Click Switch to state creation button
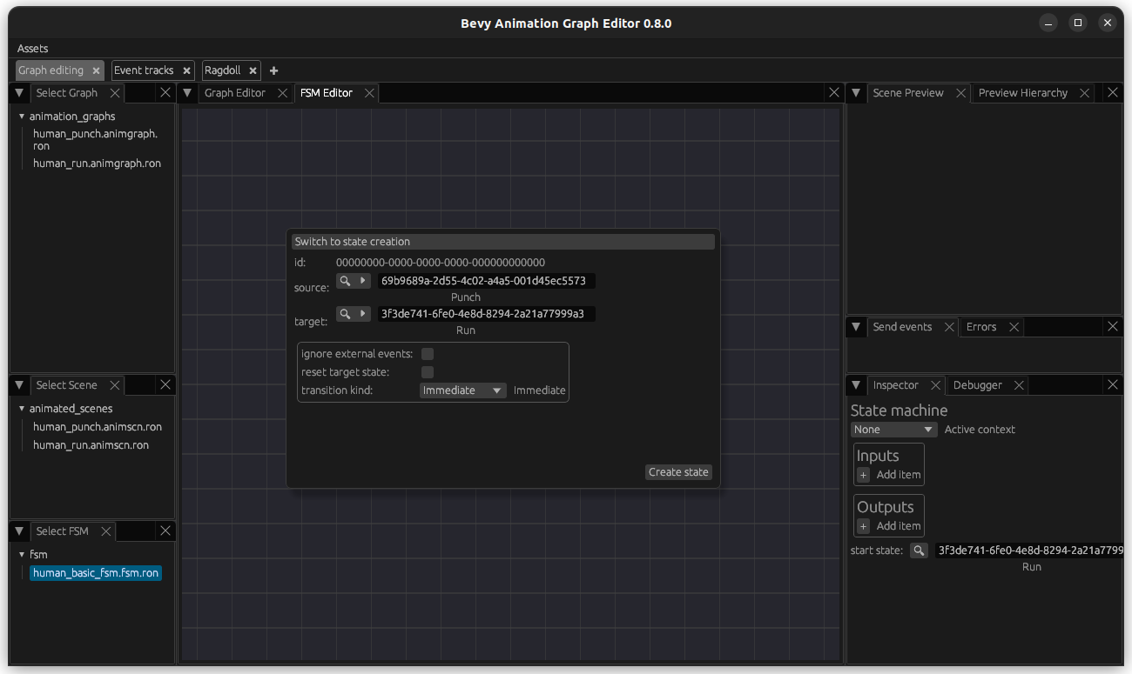This screenshot has width=1132, height=674. pos(502,242)
